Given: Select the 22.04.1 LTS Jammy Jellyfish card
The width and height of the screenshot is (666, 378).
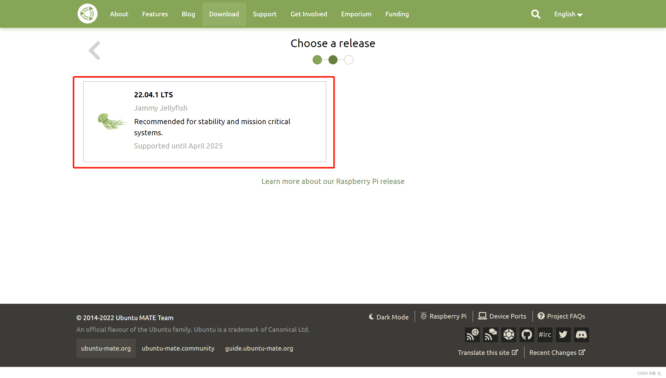Looking at the screenshot, I should pyautogui.click(x=204, y=122).
